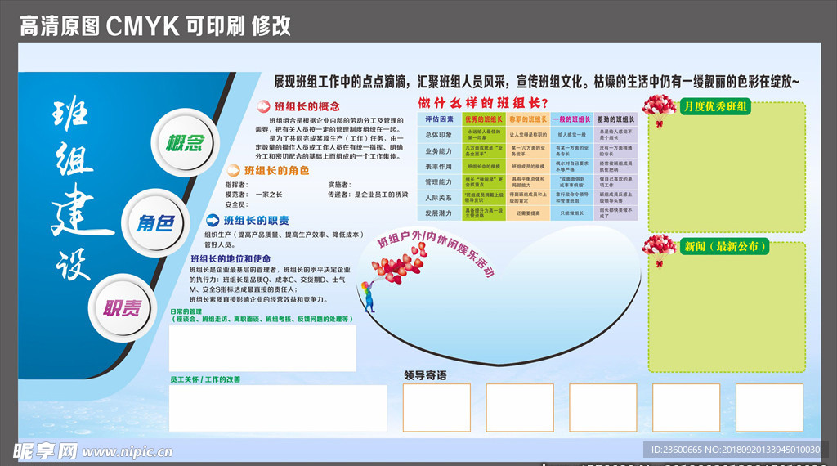837x466 pixels.
Task: Click the green panel below 新闻（最新公布）
Action: [x=727, y=307]
